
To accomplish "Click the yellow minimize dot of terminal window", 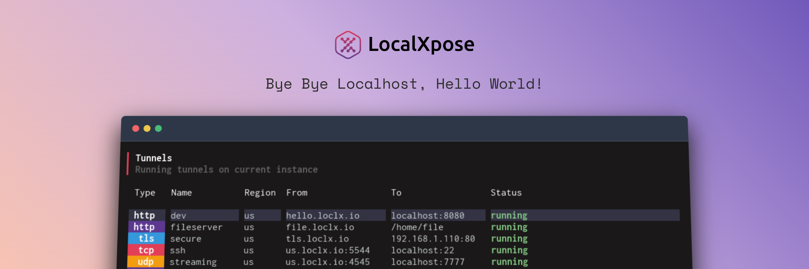I will (x=147, y=129).
